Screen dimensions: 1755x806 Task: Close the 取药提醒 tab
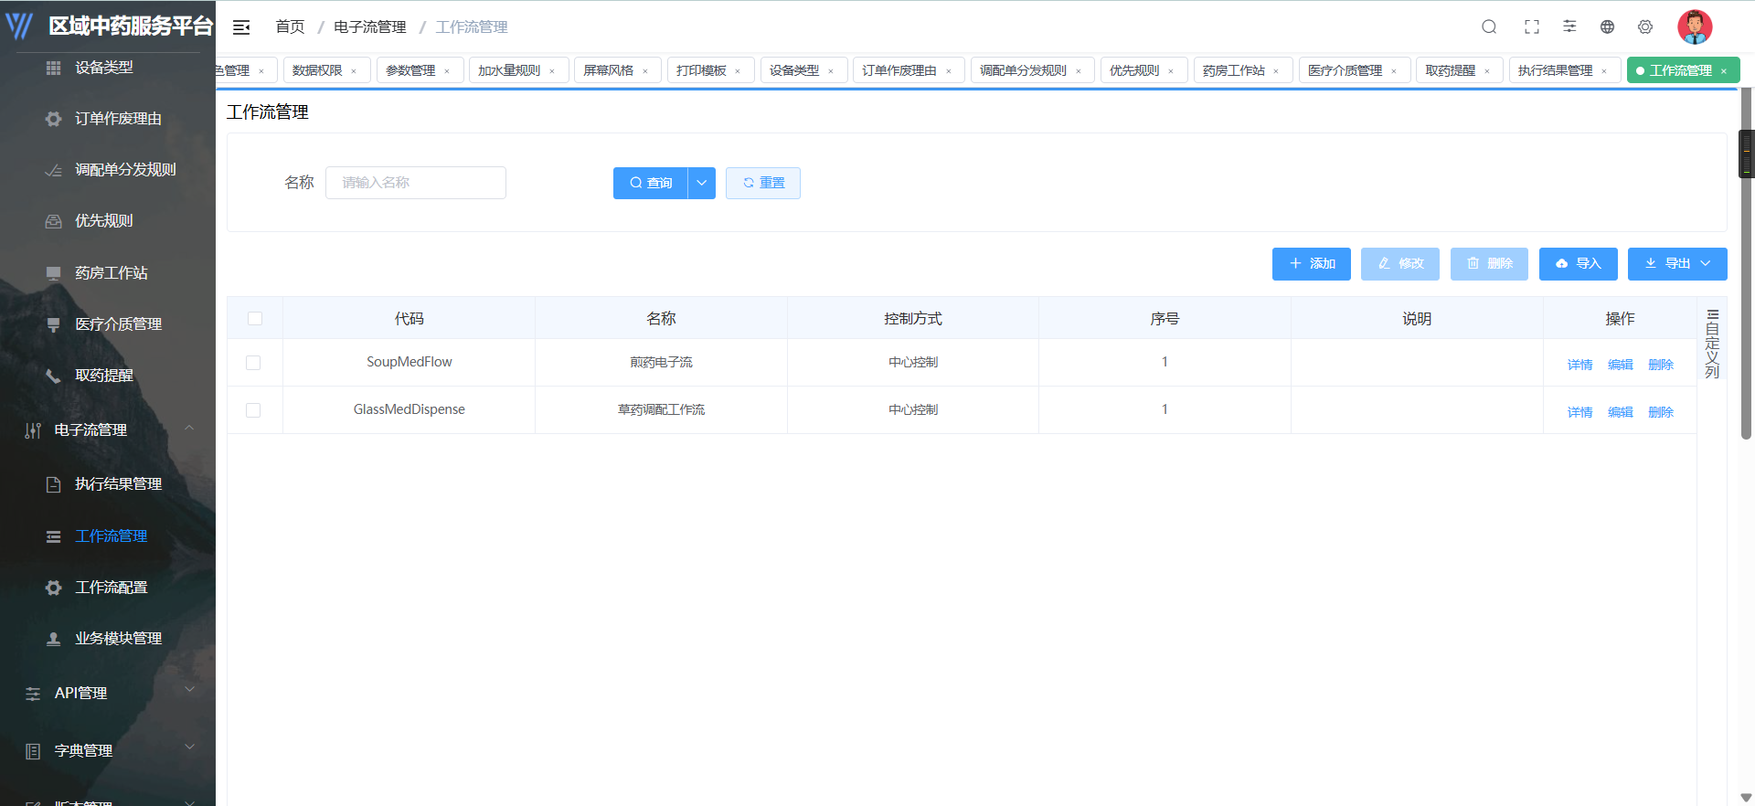1487,71
